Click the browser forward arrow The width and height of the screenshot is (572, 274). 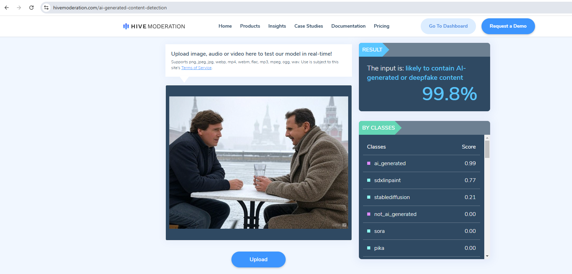(19, 8)
